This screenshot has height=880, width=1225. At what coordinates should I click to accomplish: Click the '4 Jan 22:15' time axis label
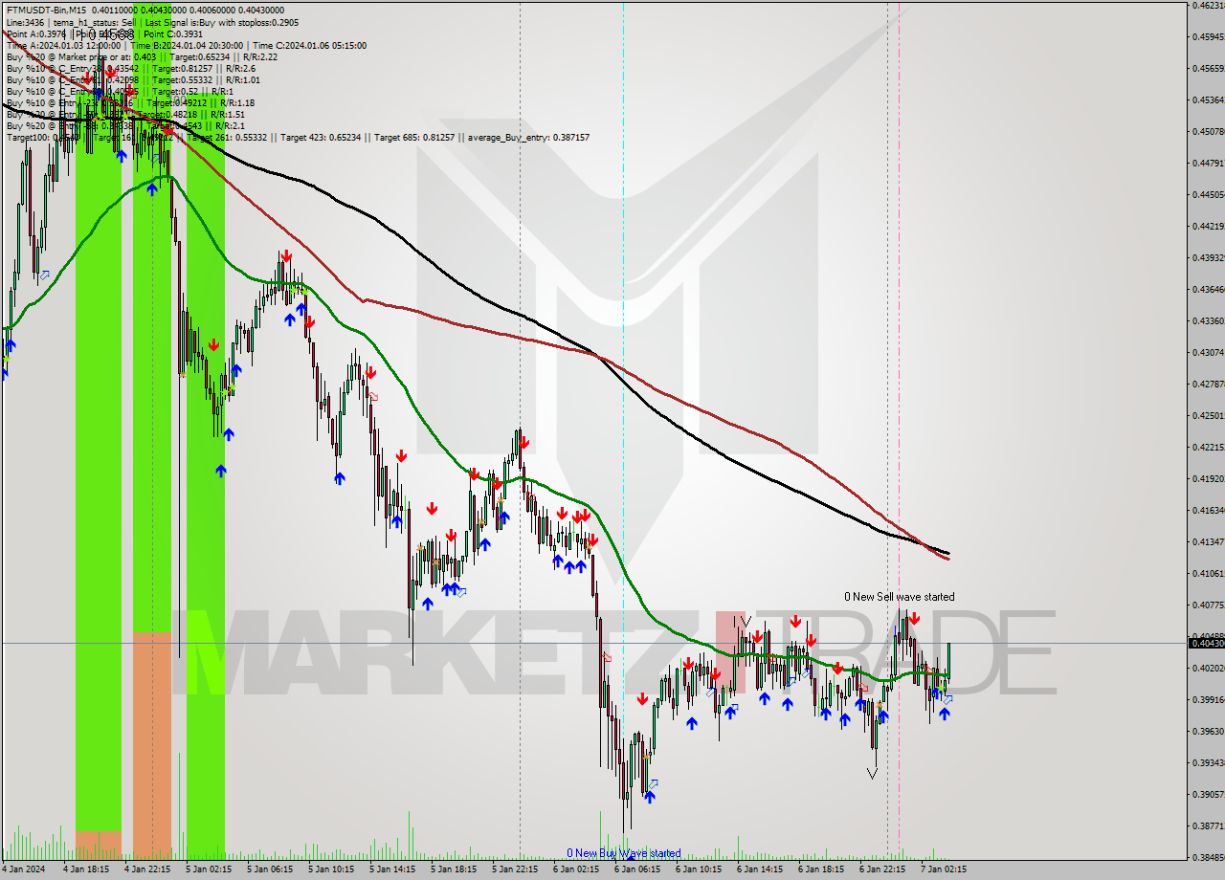(147, 869)
